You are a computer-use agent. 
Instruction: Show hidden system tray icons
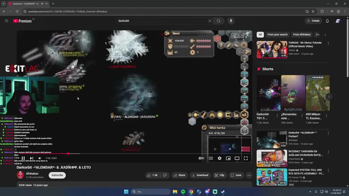pos(310,192)
